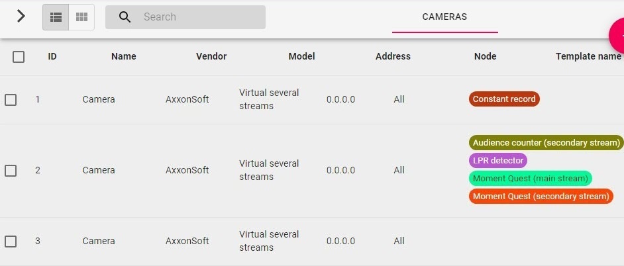Click the Moment Quest (main stream) tag

tap(530, 179)
